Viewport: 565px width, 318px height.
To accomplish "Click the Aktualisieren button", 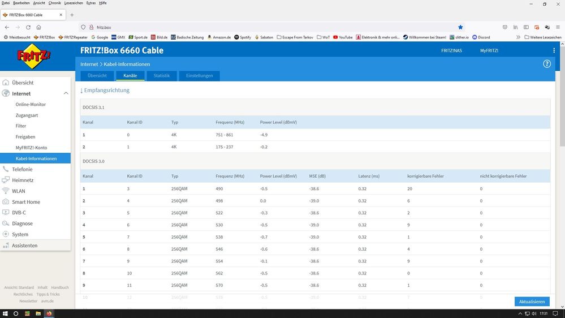I will tap(532, 302).
